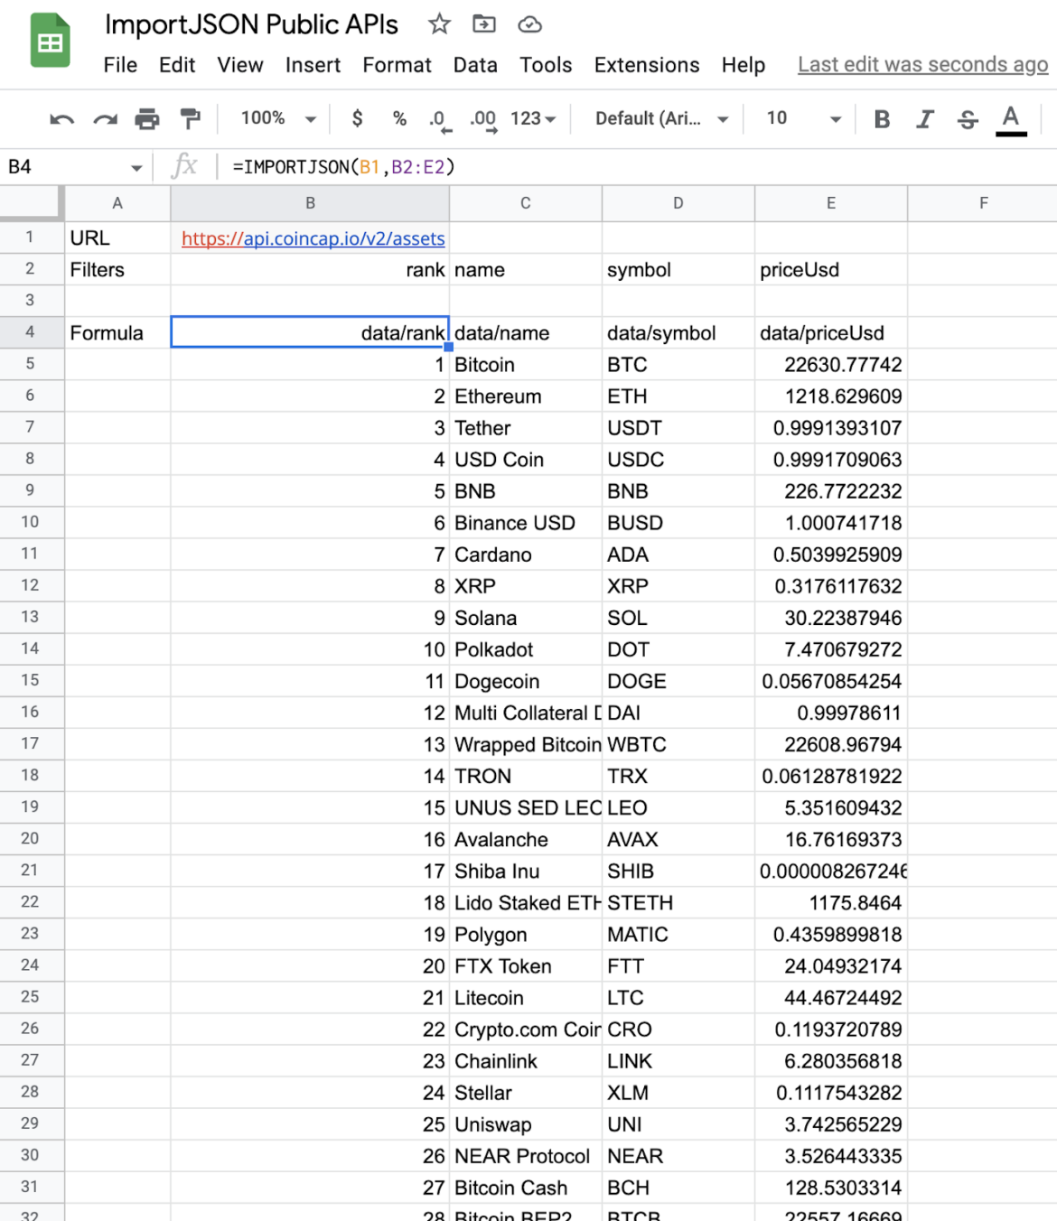1057x1221 pixels.
Task: Open the text color picker
Action: pos(1011,119)
